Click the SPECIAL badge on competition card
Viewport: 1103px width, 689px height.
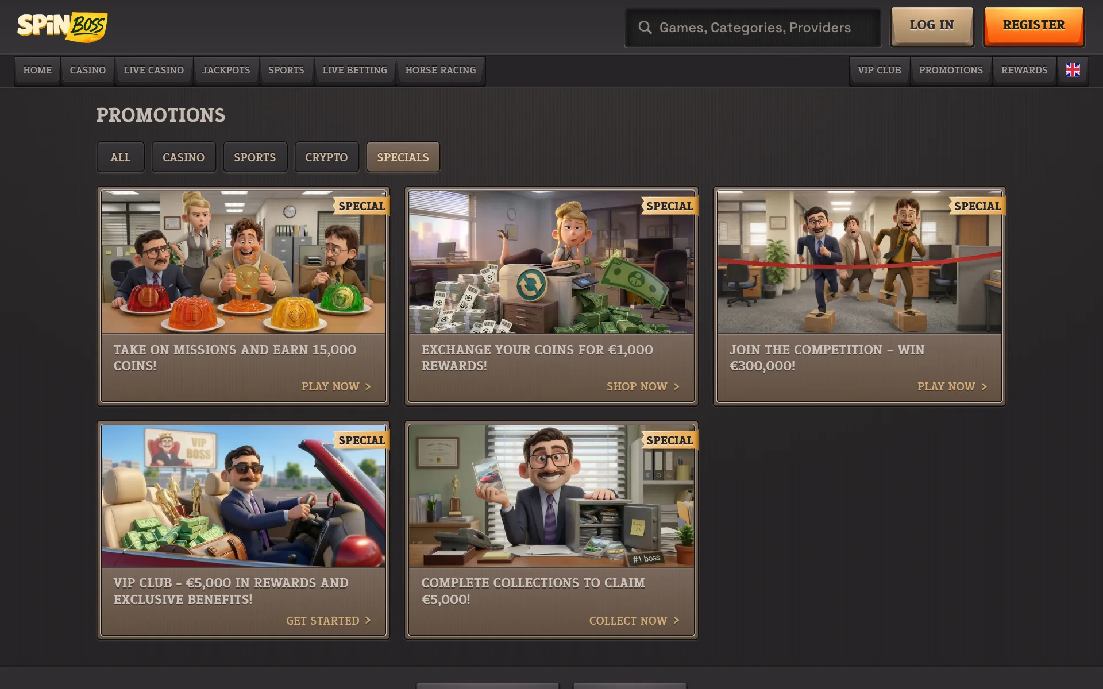(977, 206)
